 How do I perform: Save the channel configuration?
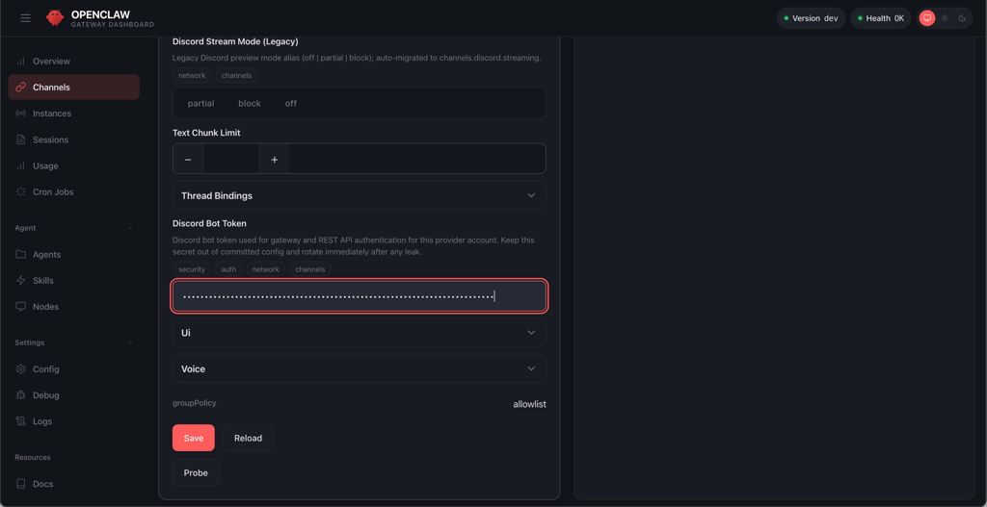[x=193, y=438]
